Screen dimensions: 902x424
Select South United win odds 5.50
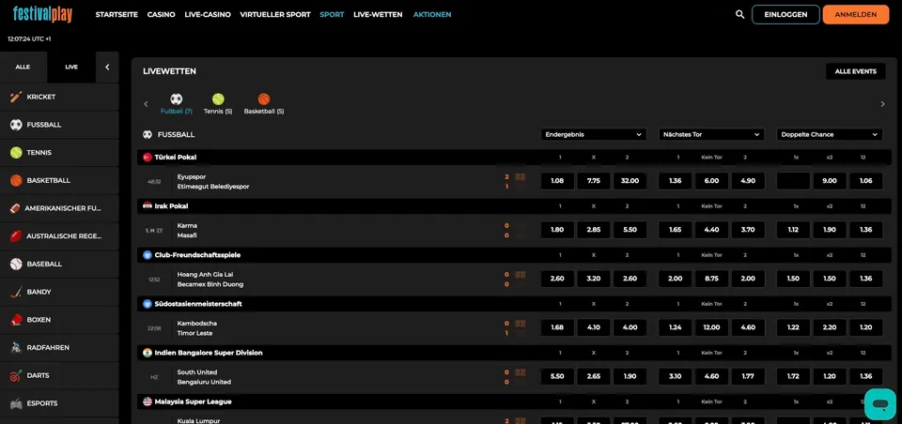tap(557, 376)
